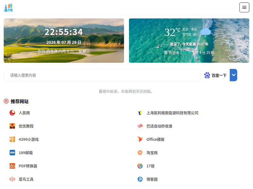Click the 17链 swirl icon
The image size is (253, 189).
coord(140,166)
